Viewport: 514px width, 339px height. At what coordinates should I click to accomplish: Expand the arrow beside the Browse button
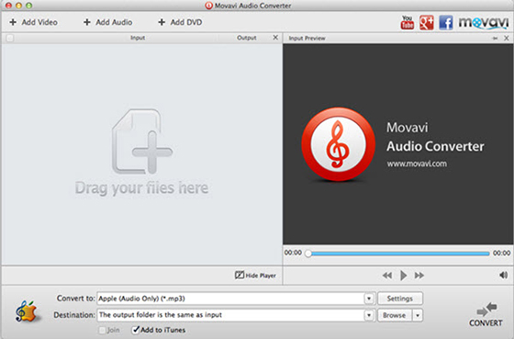418,315
